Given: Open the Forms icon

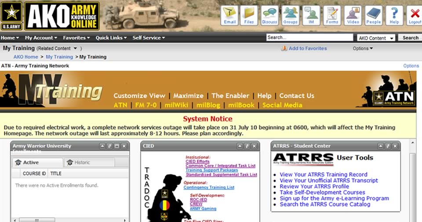Looking at the screenshot, I should click(x=332, y=16).
